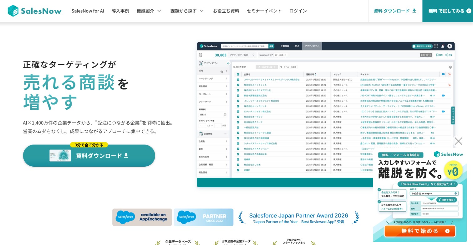Click the tag icon on ラベル一括編集 button

281,67
